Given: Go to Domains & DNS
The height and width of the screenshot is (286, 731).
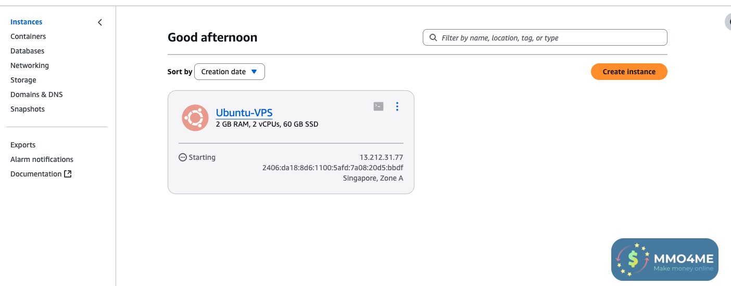Looking at the screenshot, I should (x=36, y=94).
